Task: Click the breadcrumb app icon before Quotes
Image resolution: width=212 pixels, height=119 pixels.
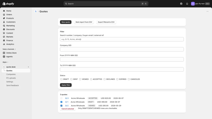Action: [36, 11]
